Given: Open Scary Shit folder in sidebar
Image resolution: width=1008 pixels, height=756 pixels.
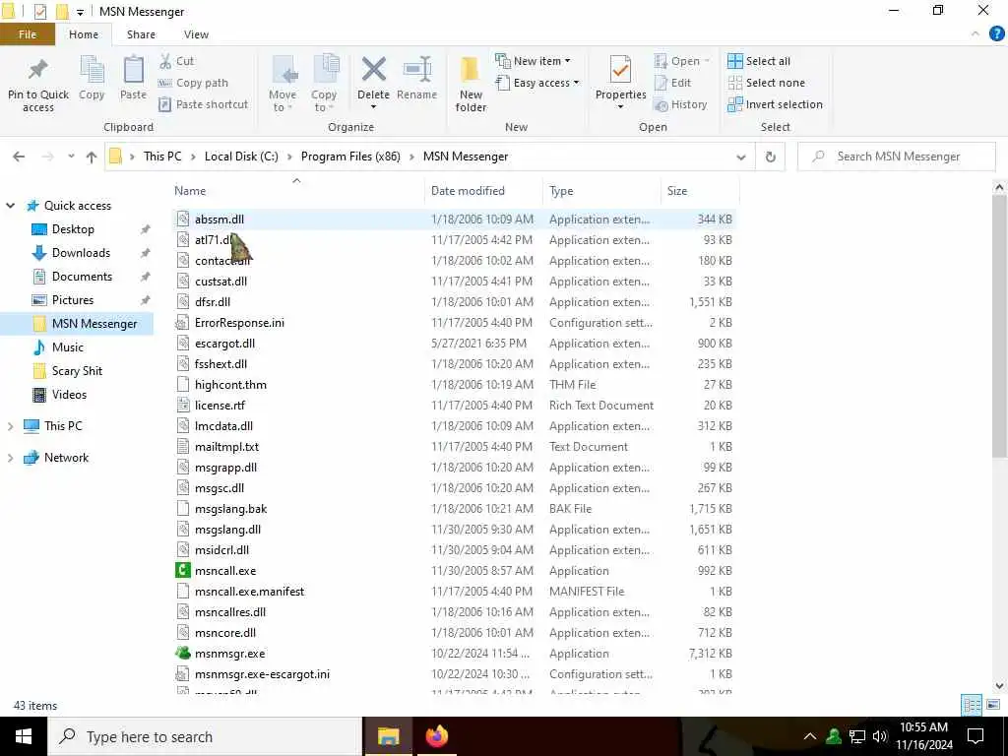Looking at the screenshot, I should coord(77,371).
